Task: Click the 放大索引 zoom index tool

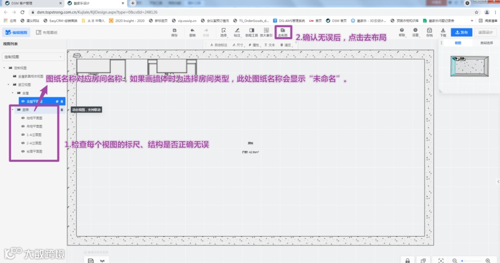Action: [x=266, y=32]
